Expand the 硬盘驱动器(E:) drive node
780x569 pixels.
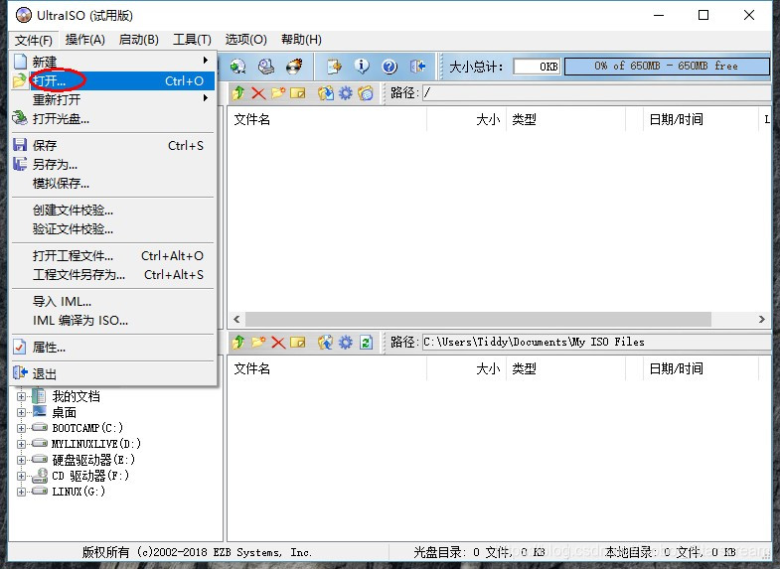21,460
